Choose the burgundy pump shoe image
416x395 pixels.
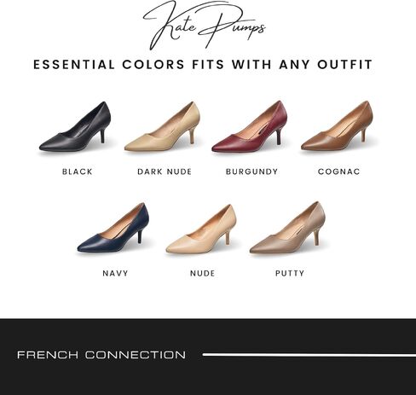tap(250, 126)
